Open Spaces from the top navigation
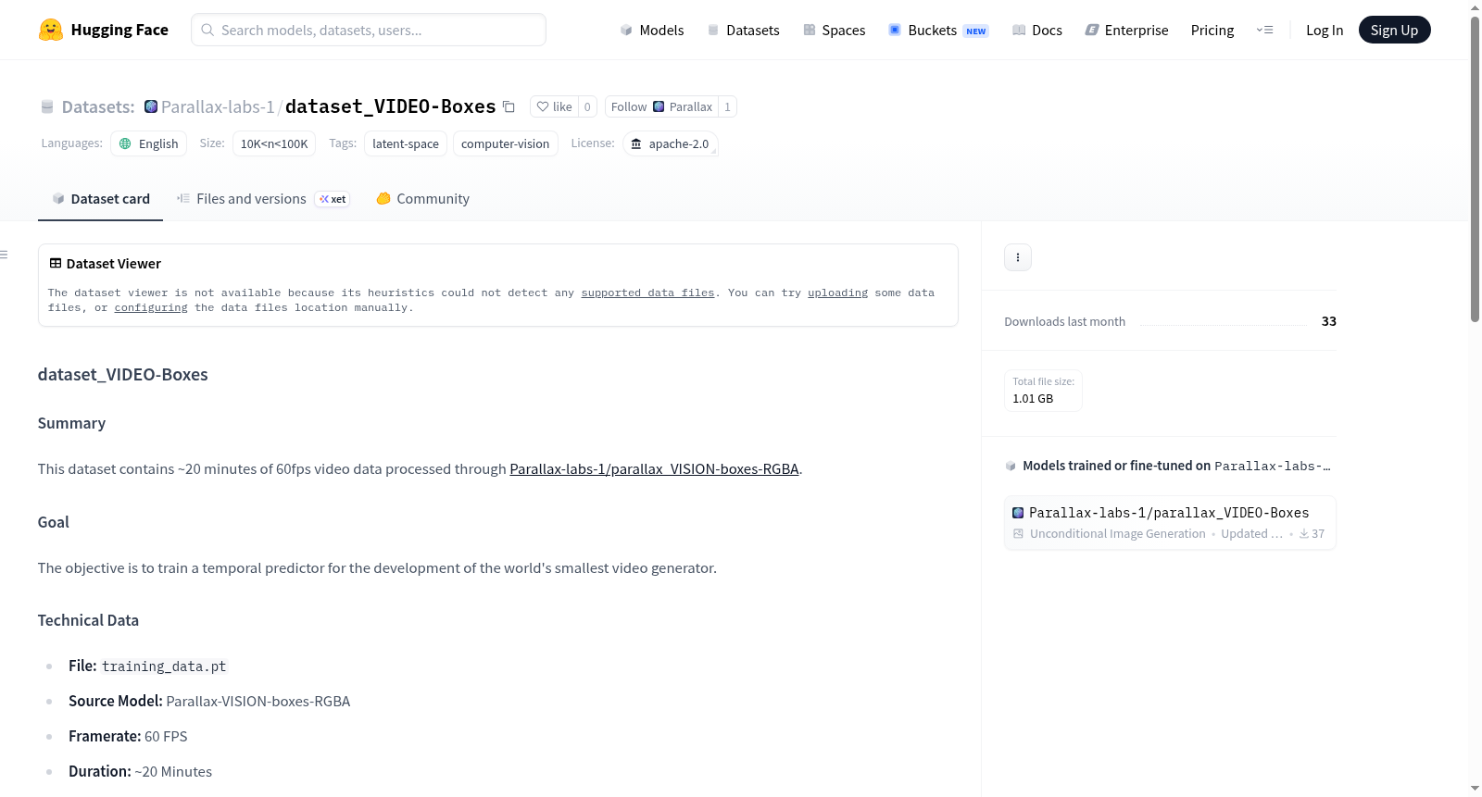The width and height of the screenshot is (1482, 797). coord(834,30)
